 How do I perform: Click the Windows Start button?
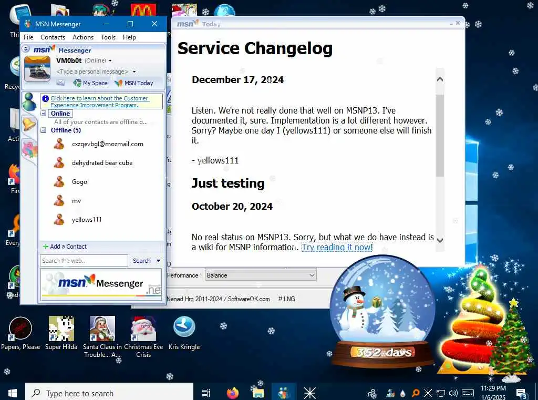click(x=13, y=393)
